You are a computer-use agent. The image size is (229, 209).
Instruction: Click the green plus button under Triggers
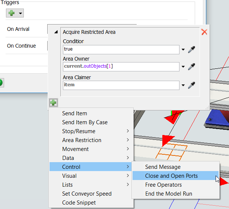tap(11, 13)
